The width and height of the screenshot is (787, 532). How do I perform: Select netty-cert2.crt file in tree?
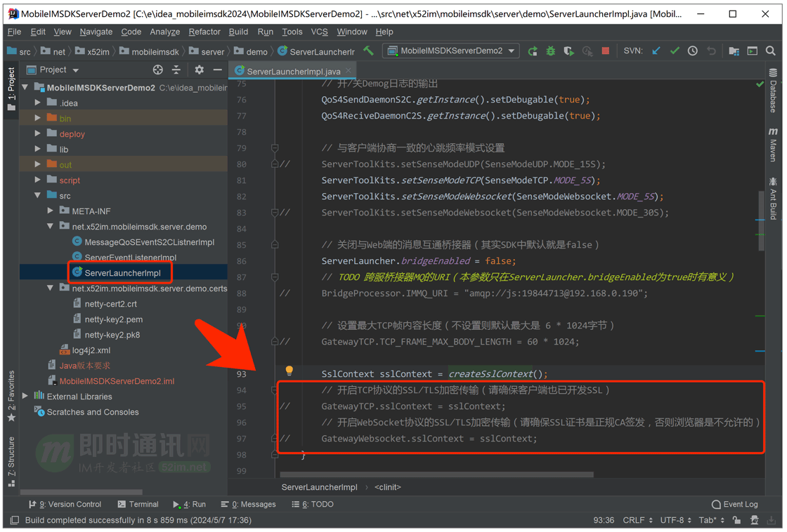(110, 304)
